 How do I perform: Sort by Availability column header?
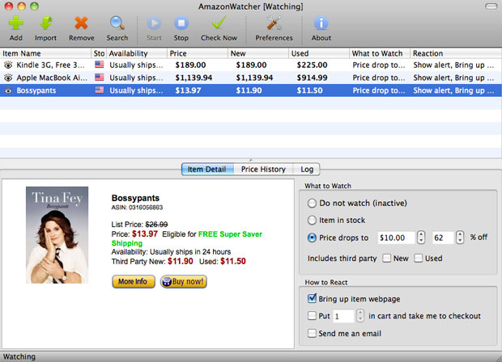[x=137, y=53]
